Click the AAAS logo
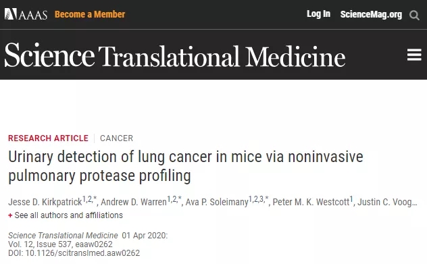This screenshot has height=264, width=427. [x=26, y=14]
